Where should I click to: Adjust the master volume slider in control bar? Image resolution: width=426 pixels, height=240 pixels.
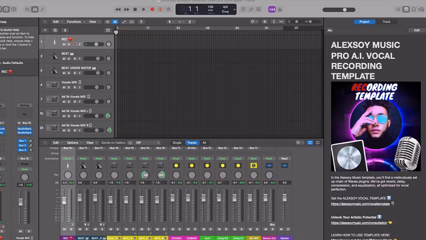point(339,10)
